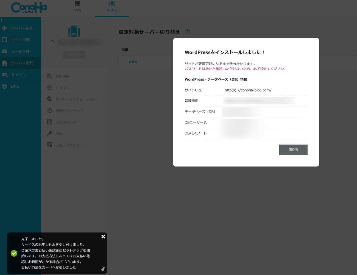Image resolution: width=357 pixels, height=275 pixels.
Task: Open メール管理 menu item
Action: (21, 51)
